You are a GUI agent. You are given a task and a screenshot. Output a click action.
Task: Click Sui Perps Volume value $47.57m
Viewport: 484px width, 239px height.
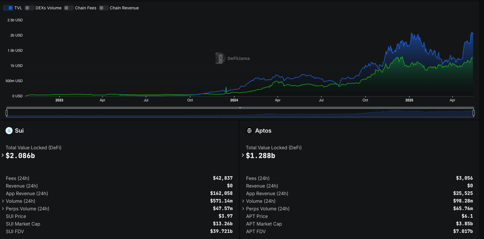[223, 209]
